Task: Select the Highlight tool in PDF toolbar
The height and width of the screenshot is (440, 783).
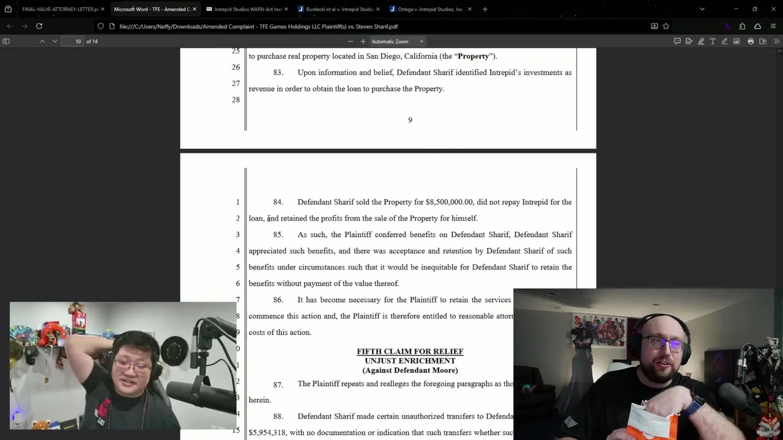Action: 701,42
